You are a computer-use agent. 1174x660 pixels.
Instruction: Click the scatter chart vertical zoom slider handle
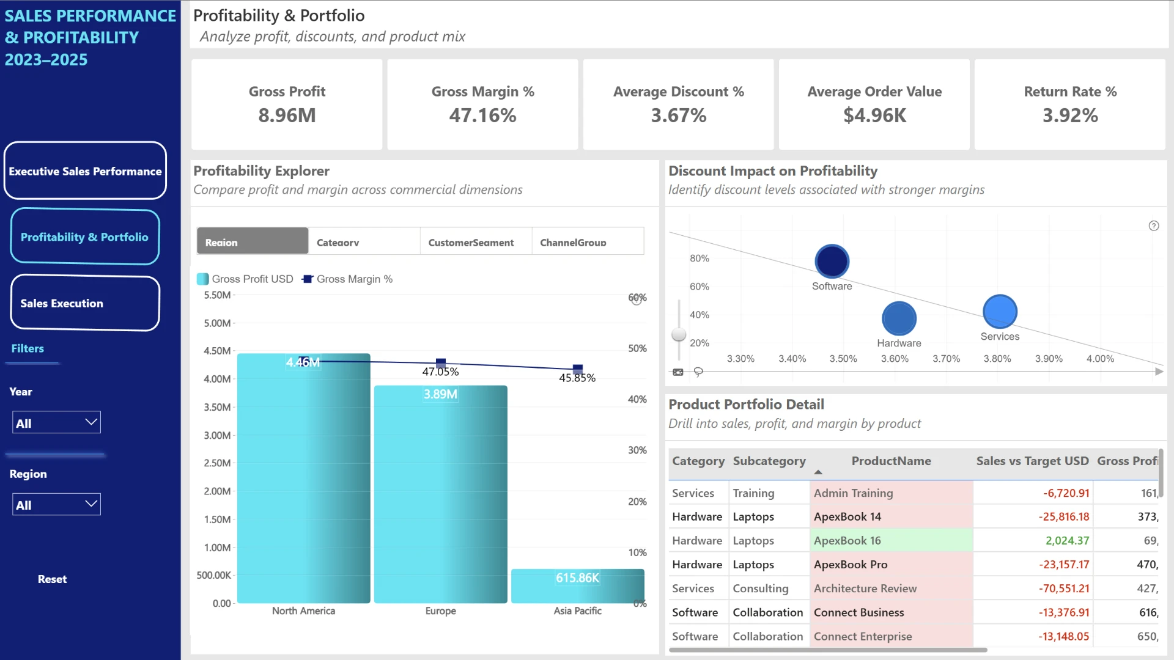point(679,334)
